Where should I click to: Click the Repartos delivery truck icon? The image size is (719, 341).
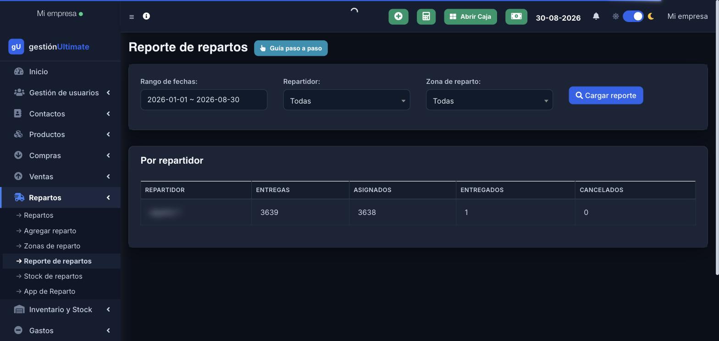point(19,198)
